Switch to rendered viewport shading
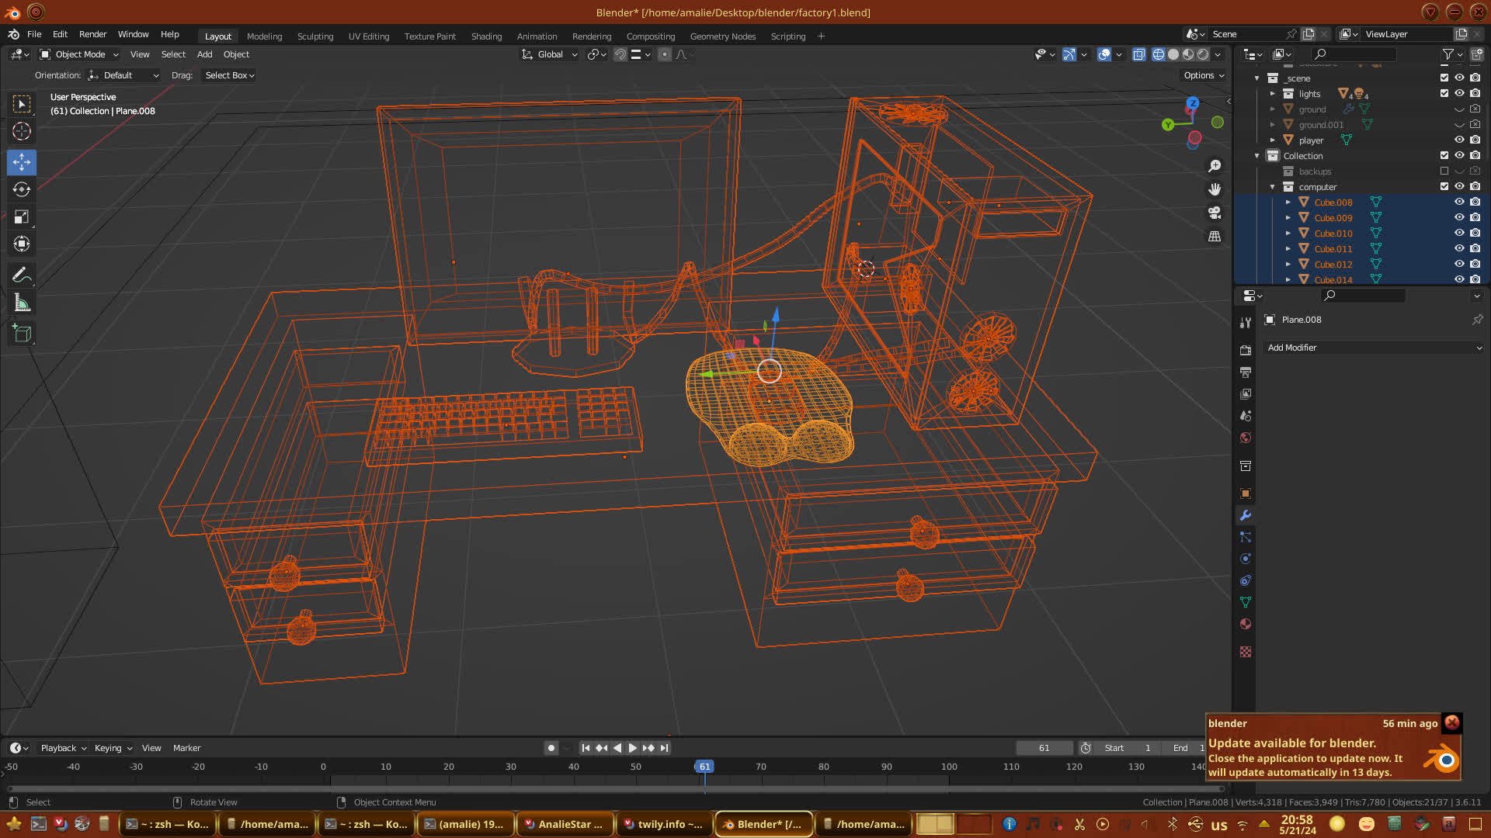The width and height of the screenshot is (1491, 838). (x=1203, y=54)
